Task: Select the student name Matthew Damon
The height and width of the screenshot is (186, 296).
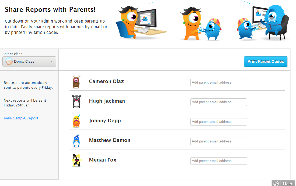Action: [x=110, y=140]
